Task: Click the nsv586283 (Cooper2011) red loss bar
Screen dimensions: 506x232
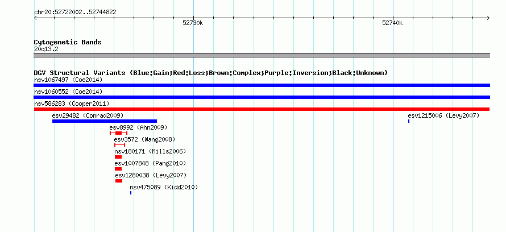Action: coord(262,109)
